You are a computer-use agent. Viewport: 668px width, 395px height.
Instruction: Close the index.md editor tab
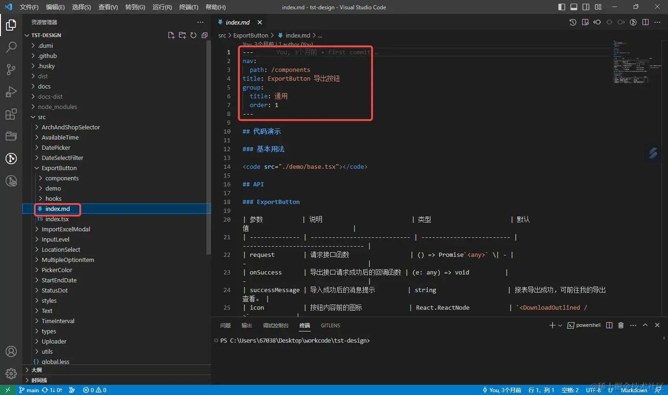point(260,22)
